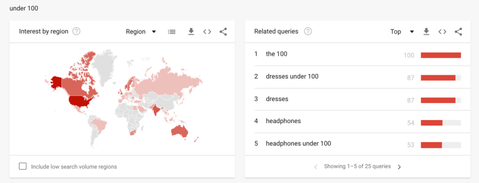
Task: Open related query 'dresses under 100'
Action: [292, 76]
